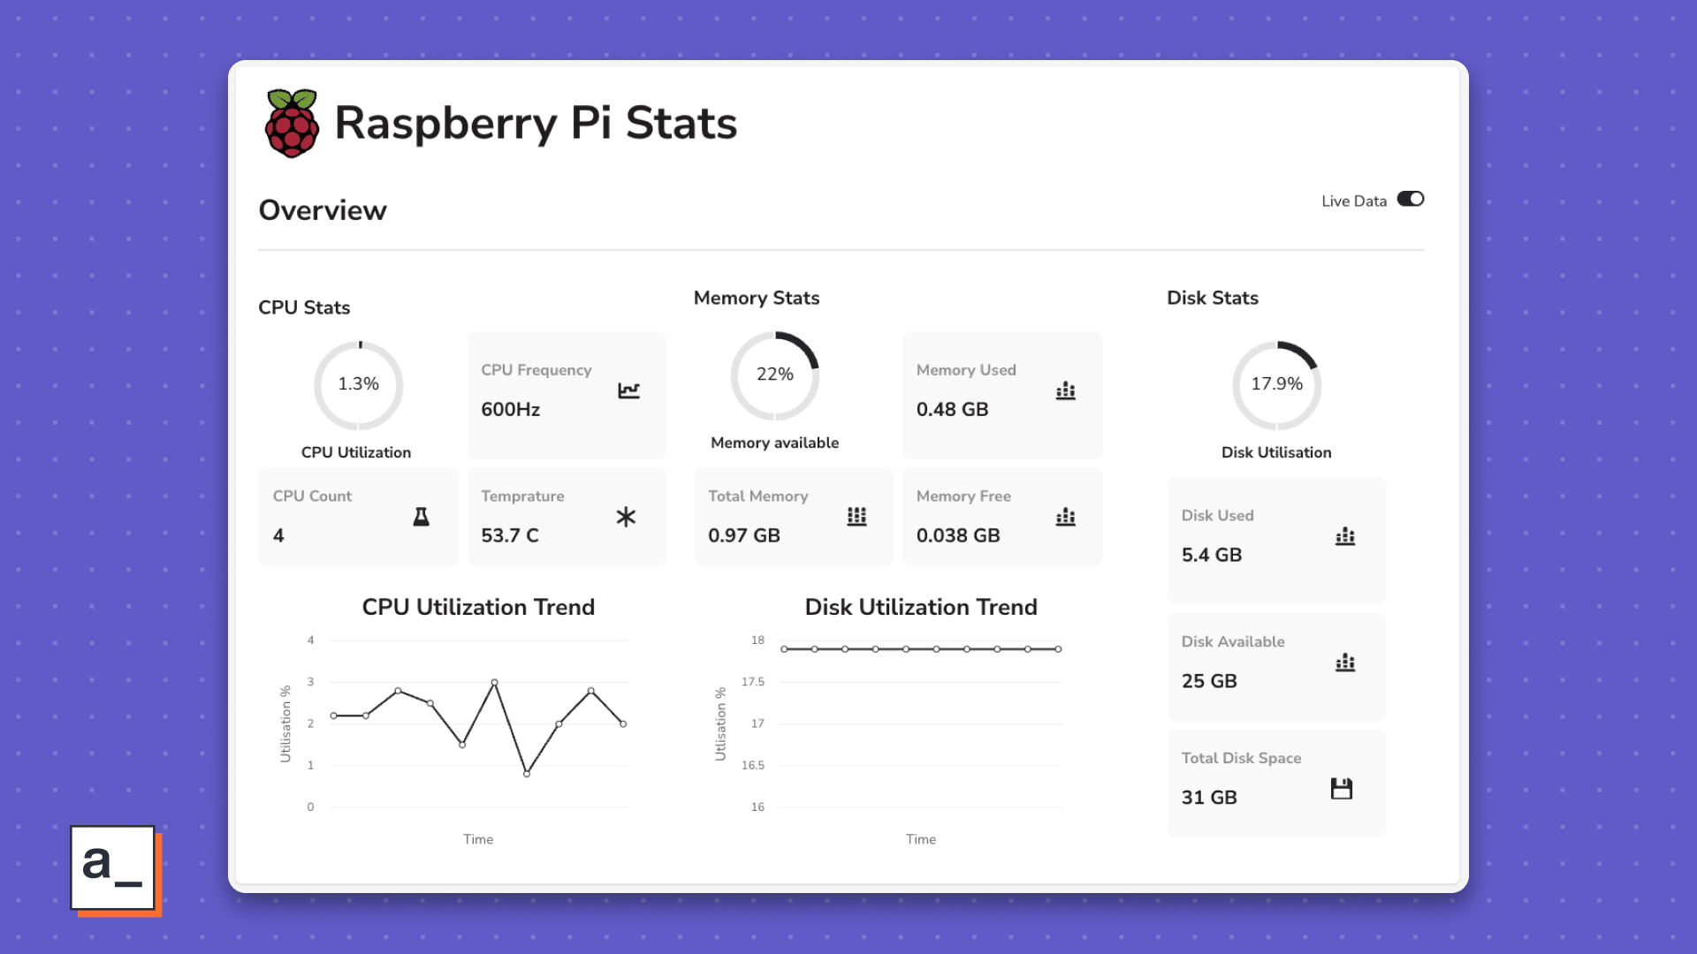1697x954 pixels.
Task: Click the Disk Available bar chart icon
Action: pos(1343,662)
